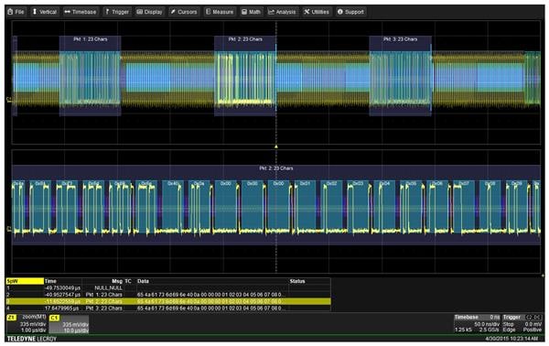
Task: Open the Cursors menu
Action: (184, 12)
